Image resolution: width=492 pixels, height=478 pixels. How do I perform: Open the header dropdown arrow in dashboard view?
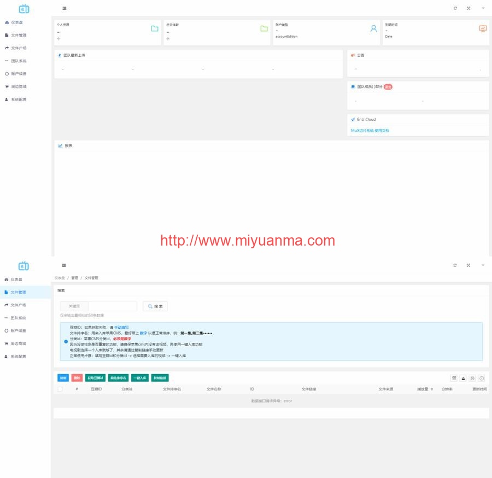483,8
